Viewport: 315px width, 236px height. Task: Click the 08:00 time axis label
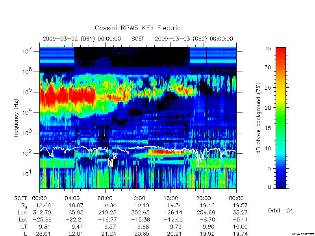pos(105,199)
